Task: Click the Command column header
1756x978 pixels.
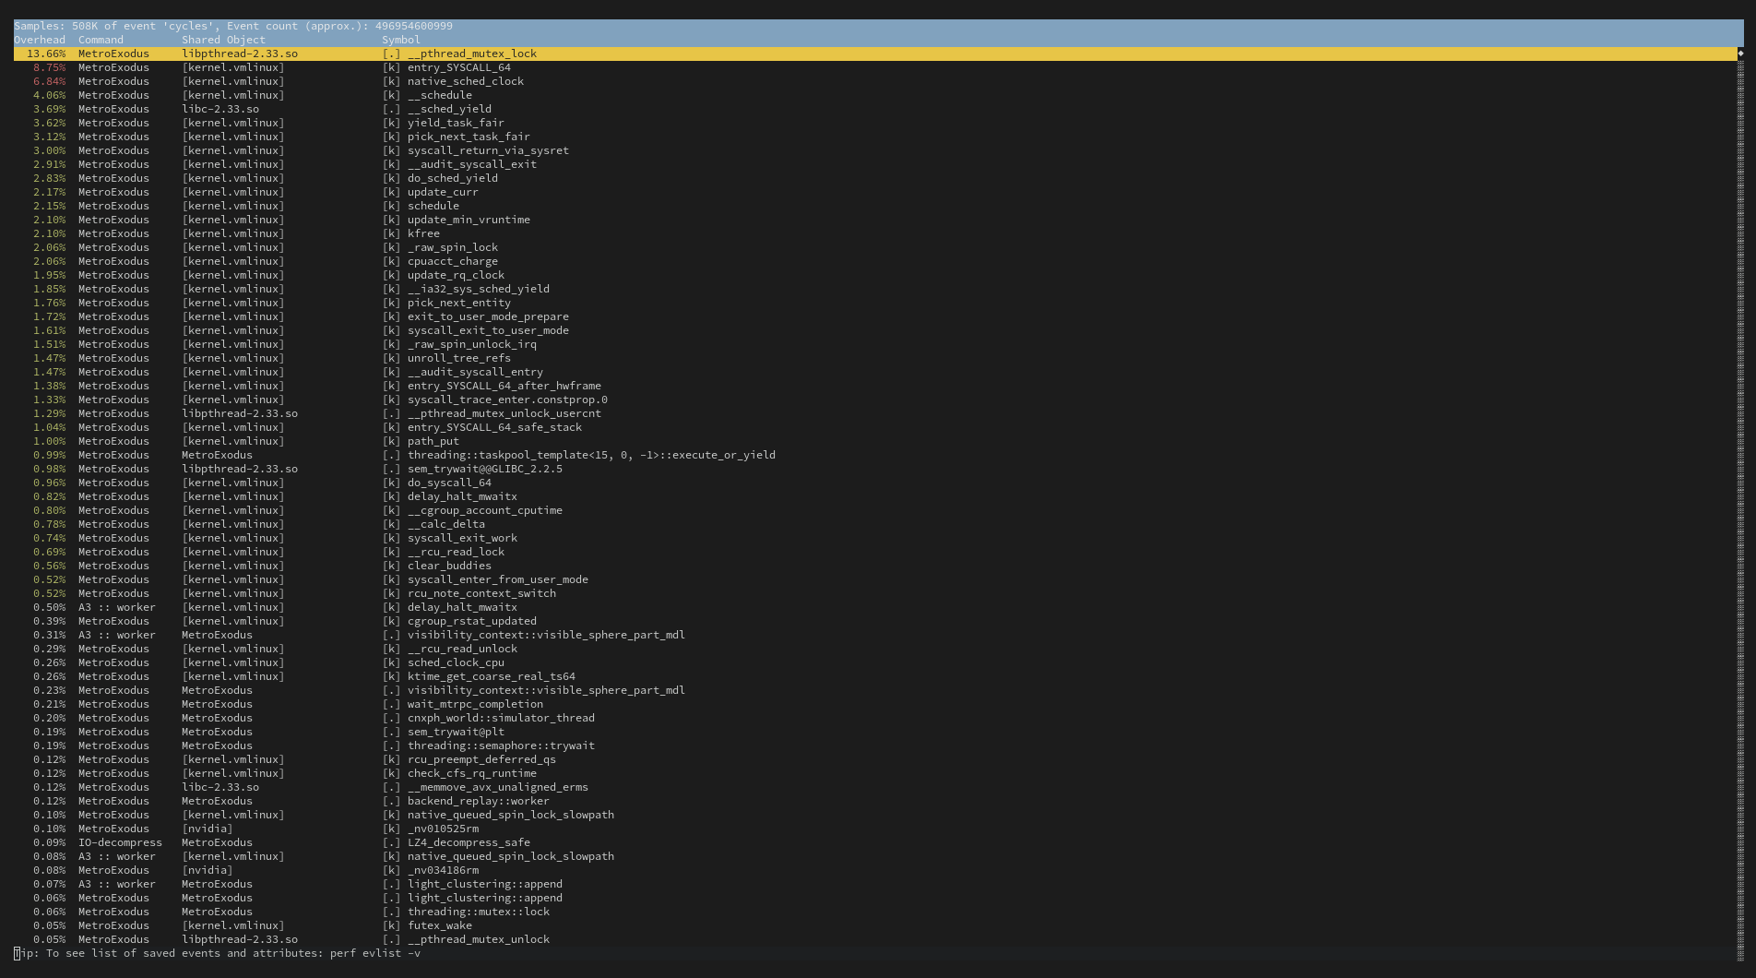Action: [101, 40]
